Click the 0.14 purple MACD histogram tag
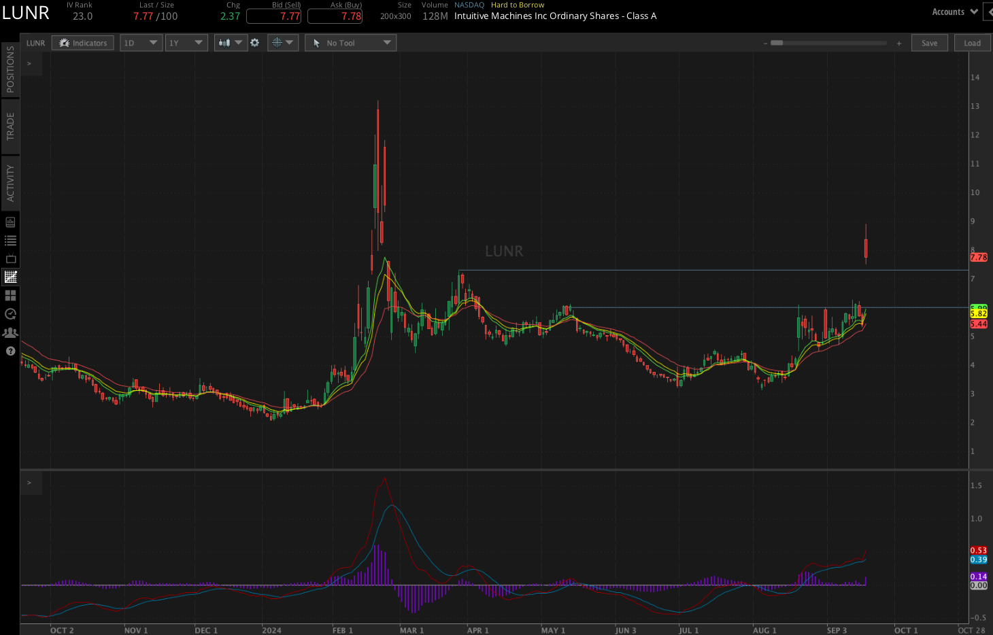 coord(979,577)
